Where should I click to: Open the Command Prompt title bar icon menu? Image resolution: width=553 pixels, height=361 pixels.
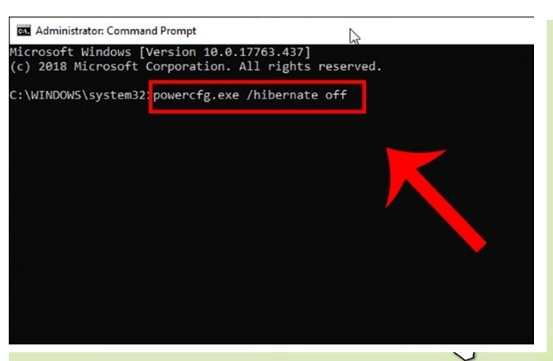click(24, 31)
